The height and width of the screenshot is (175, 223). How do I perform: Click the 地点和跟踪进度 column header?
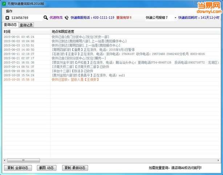tap(135, 32)
